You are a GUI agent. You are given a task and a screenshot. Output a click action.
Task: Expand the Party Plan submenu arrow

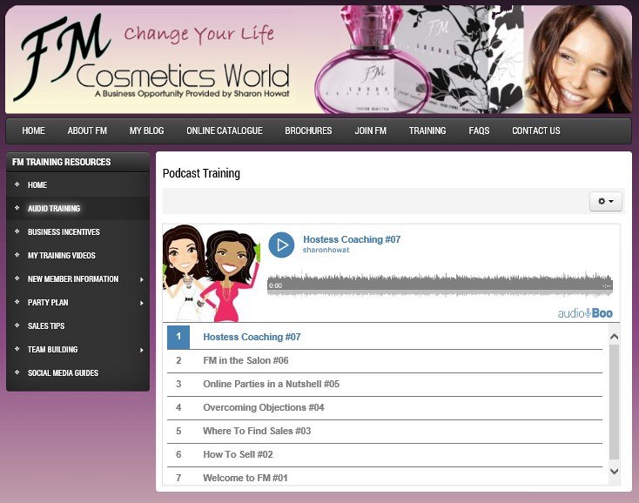coord(141,303)
